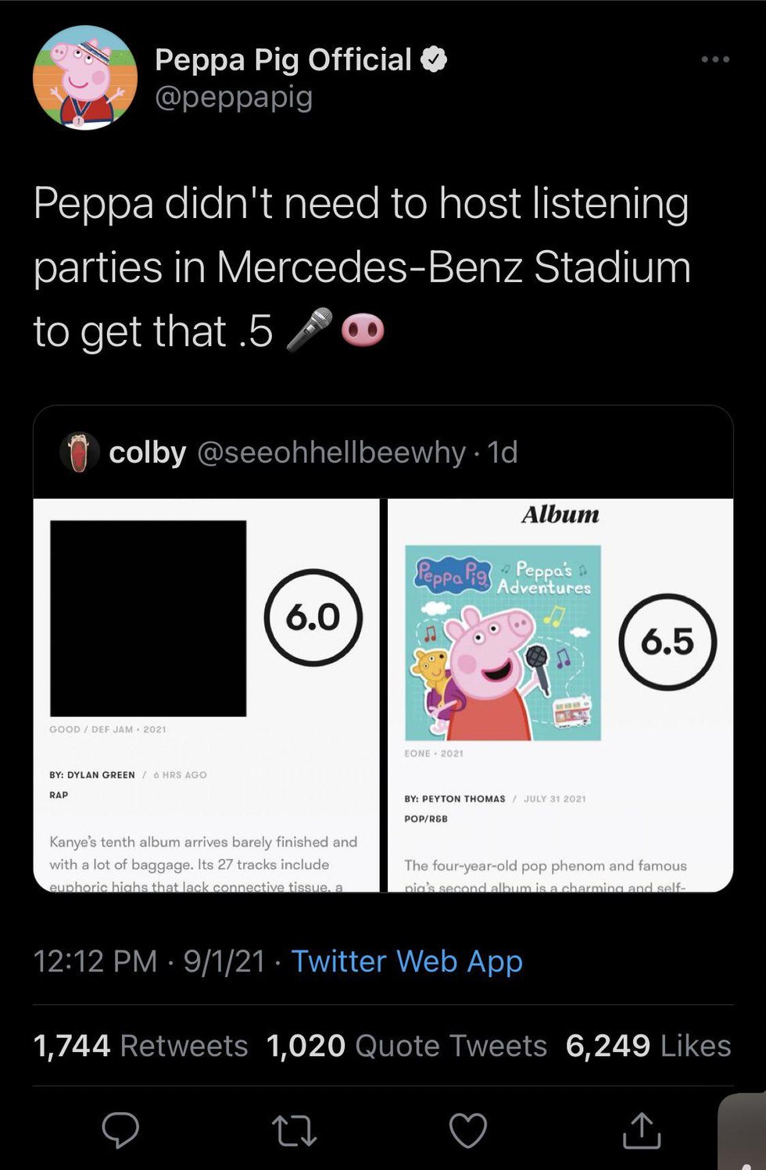766x1170 pixels.
Task: Tap the share upload icon
Action: (x=642, y=1130)
